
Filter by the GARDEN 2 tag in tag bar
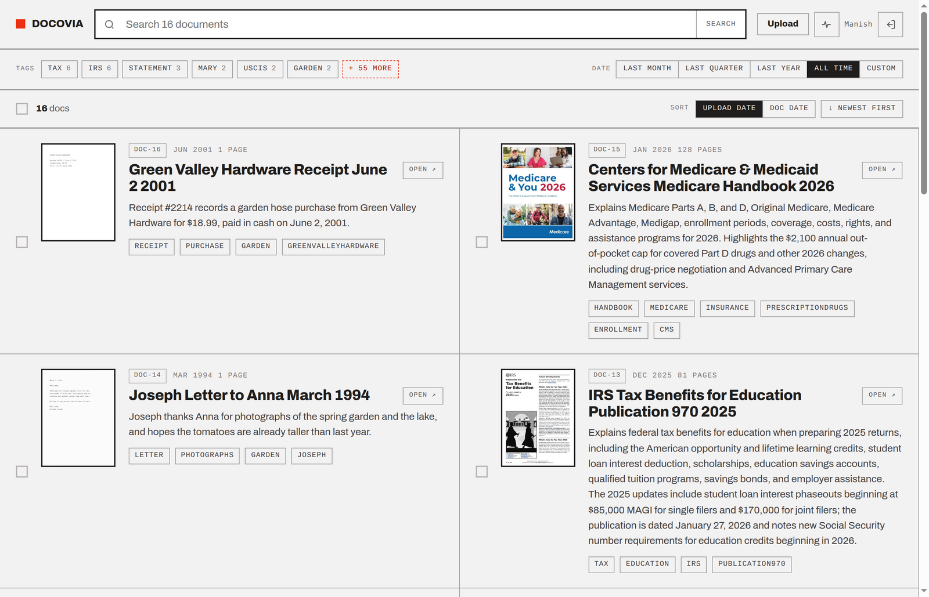click(x=312, y=69)
